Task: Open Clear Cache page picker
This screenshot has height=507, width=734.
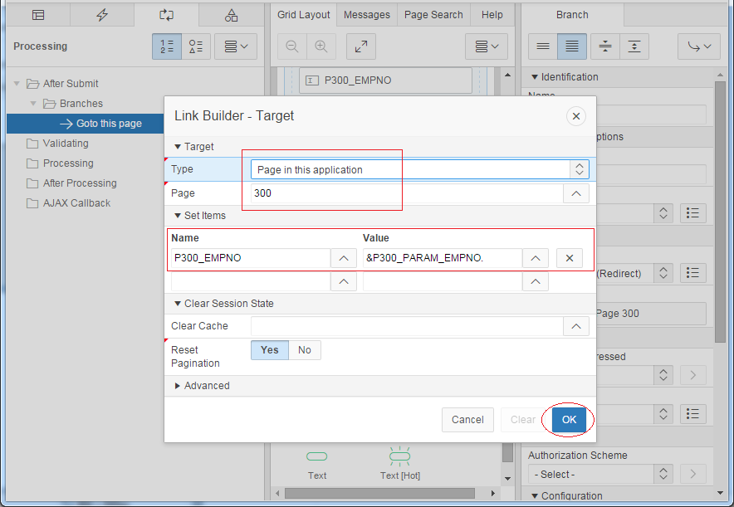Action: click(x=575, y=326)
